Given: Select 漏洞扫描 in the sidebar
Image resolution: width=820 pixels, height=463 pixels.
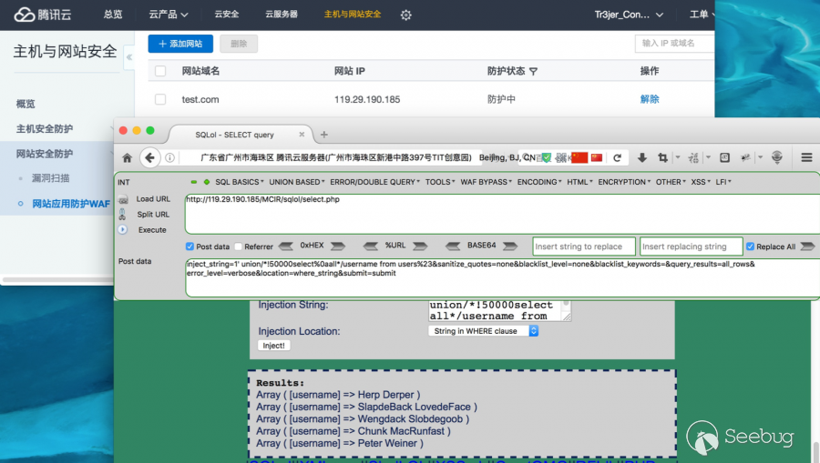Looking at the screenshot, I should pos(50,178).
